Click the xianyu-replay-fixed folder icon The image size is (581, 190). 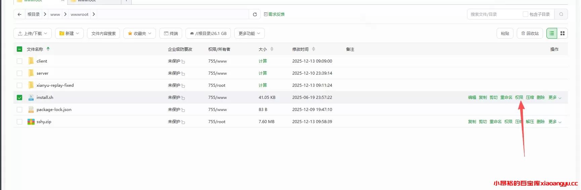pyautogui.click(x=31, y=85)
